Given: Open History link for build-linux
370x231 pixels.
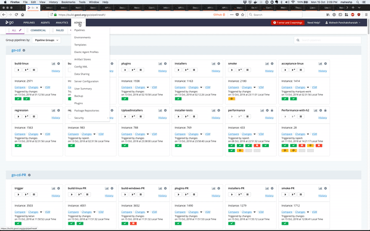Looking at the screenshot, I should click(55, 71).
